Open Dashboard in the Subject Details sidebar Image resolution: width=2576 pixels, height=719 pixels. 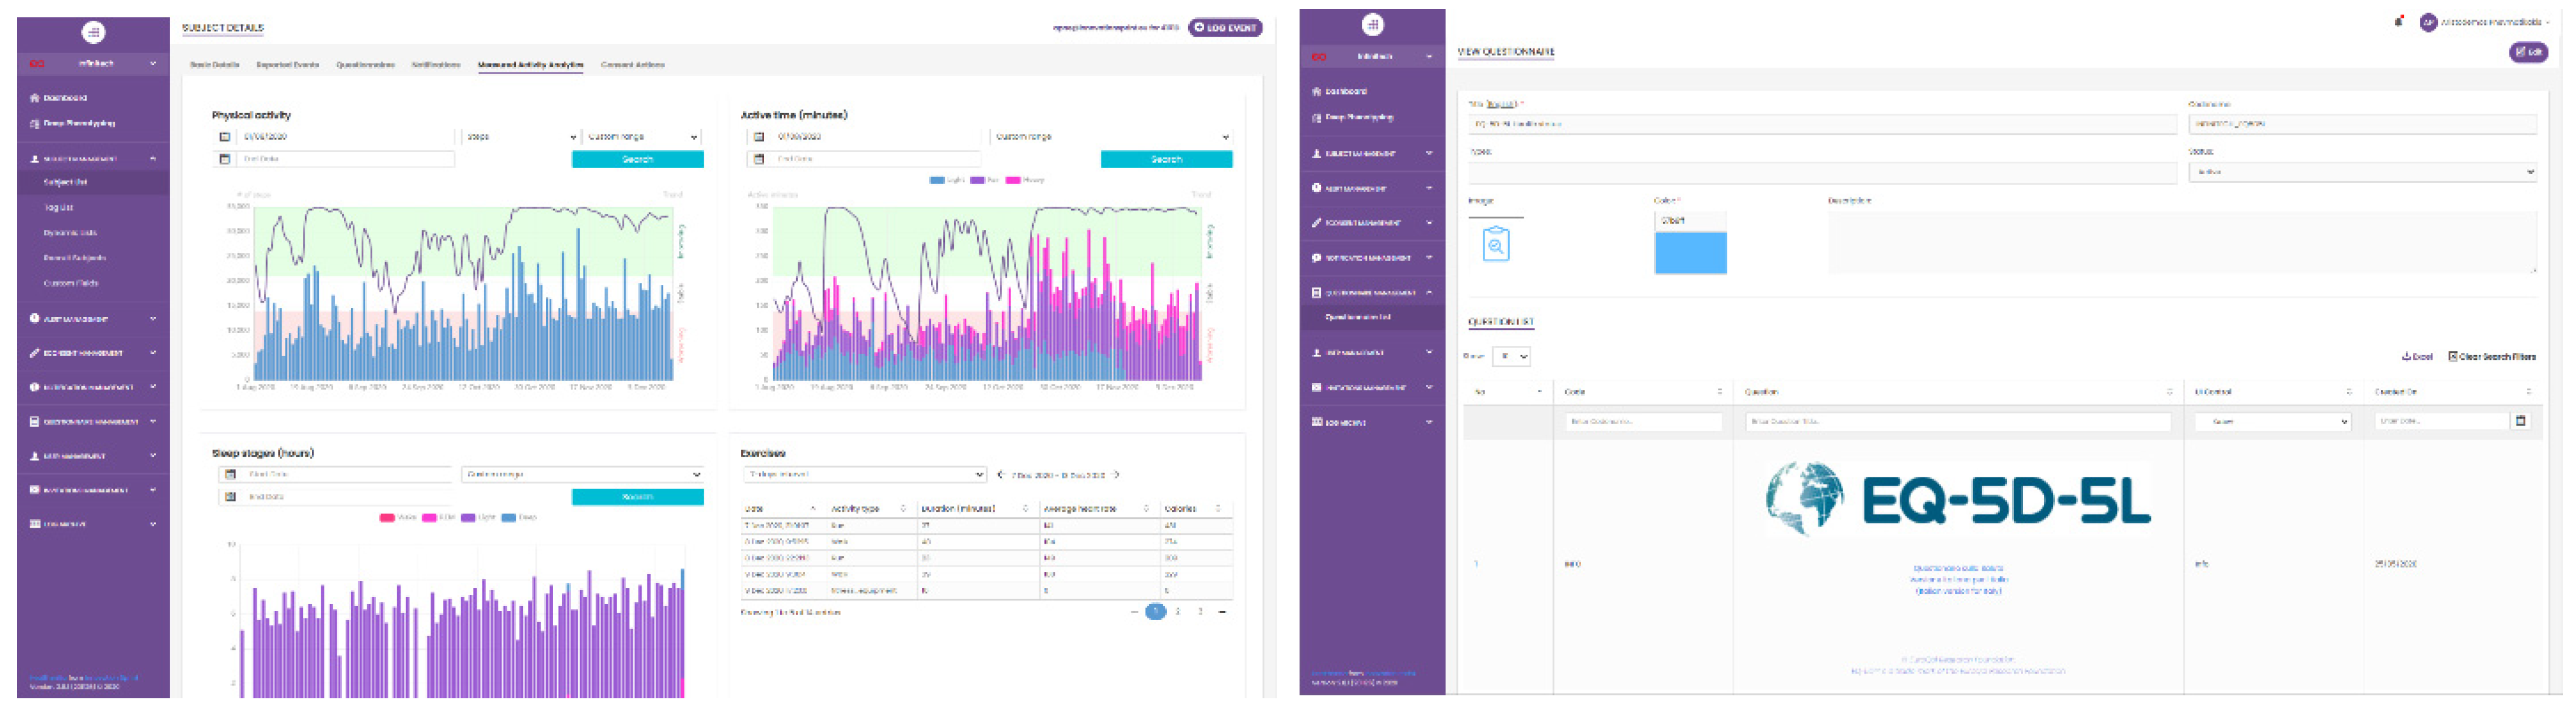tap(58, 98)
